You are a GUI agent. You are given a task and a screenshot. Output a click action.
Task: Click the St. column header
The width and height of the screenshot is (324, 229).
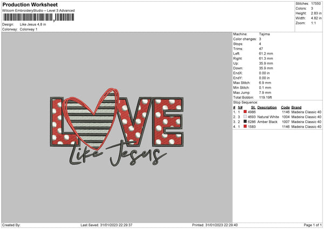(x=253, y=107)
